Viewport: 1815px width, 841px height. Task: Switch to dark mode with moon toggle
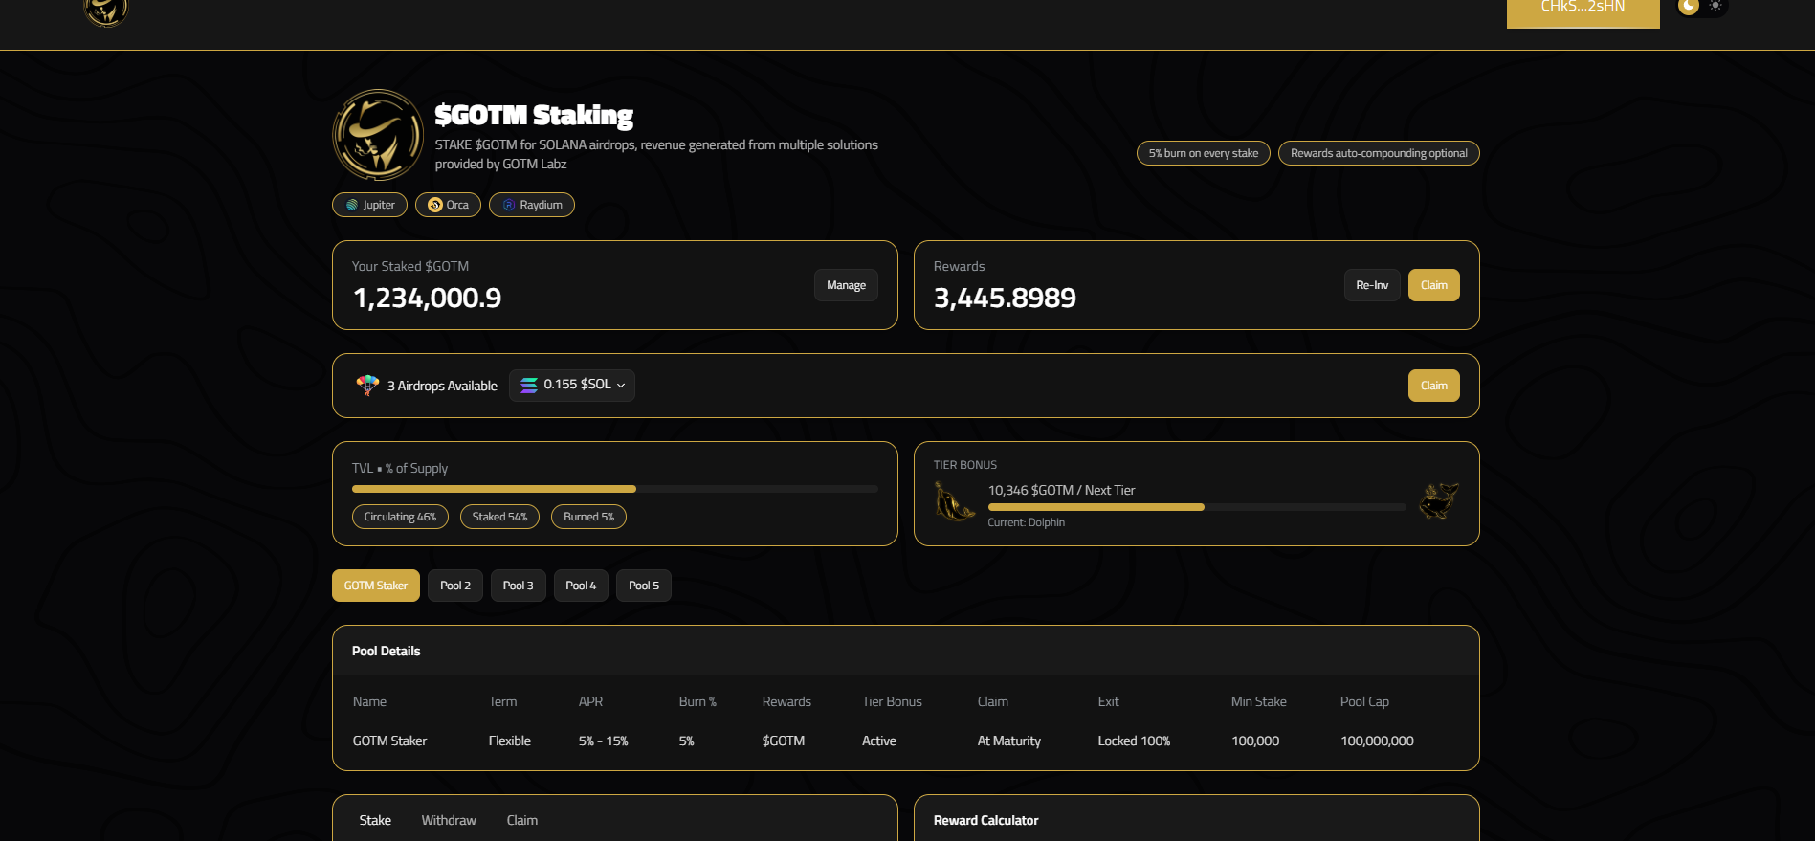1689,7
